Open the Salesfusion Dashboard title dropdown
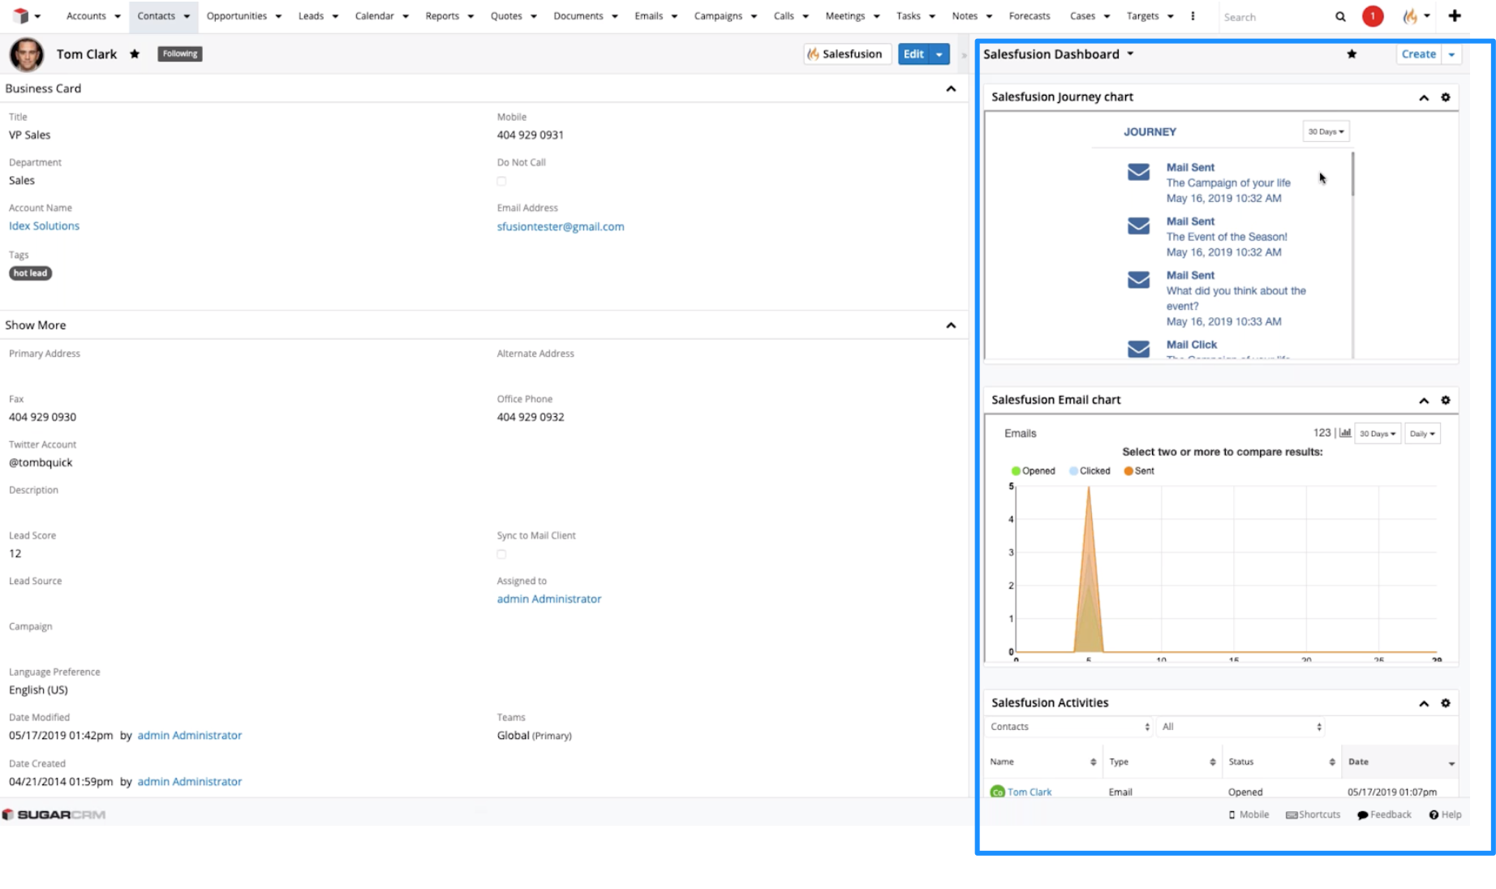This screenshot has height=889, width=1496. coord(1130,54)
